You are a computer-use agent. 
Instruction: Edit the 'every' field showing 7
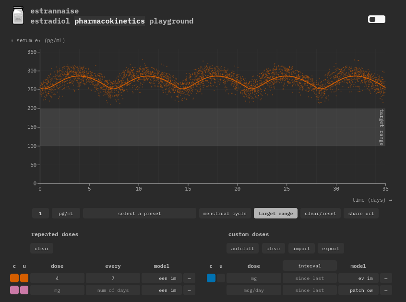tap(113, 278)
